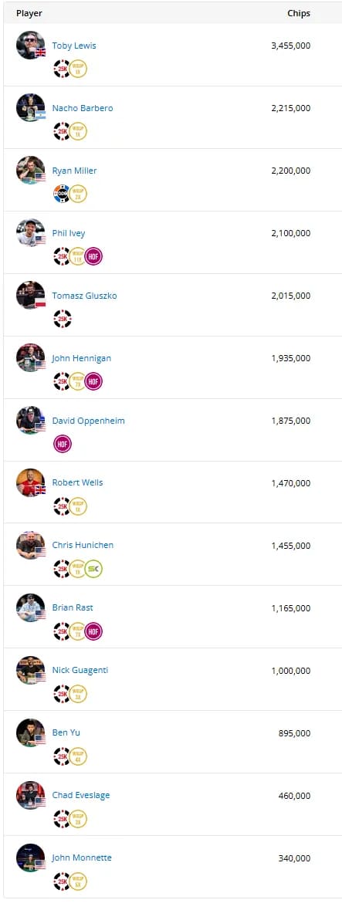Click Ben Yu's WSOP 4X bracelet badge
This screenshot has width=342, height=910.
click(78, 756)
